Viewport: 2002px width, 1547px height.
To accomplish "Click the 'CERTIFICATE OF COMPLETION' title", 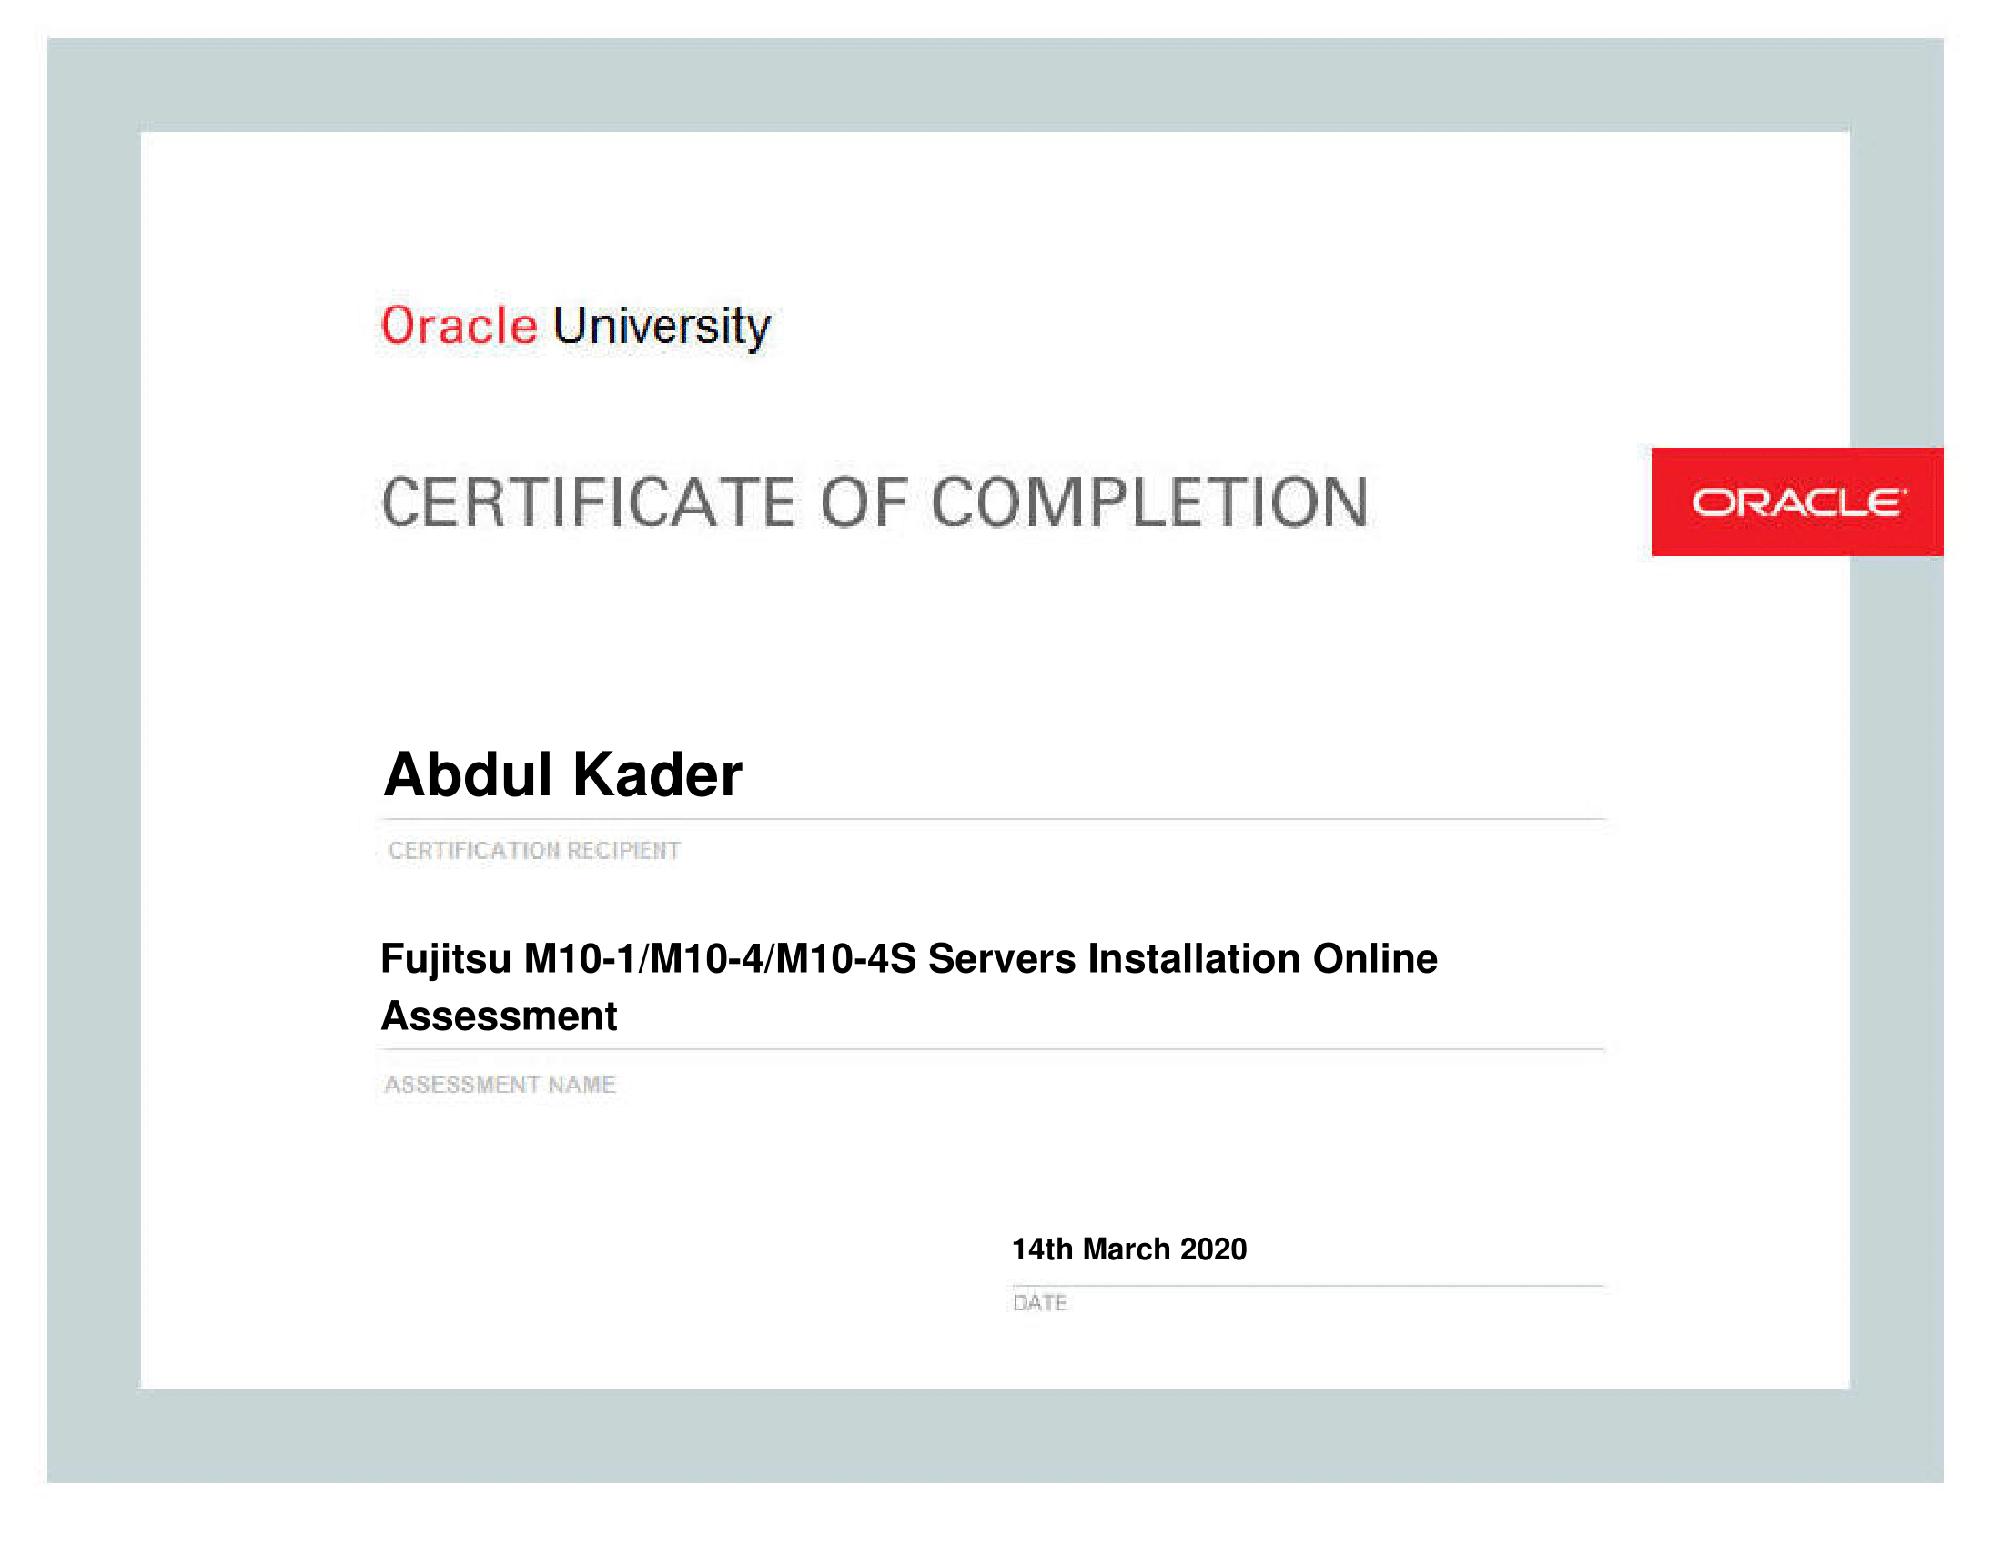I will [x=875, y=502].
